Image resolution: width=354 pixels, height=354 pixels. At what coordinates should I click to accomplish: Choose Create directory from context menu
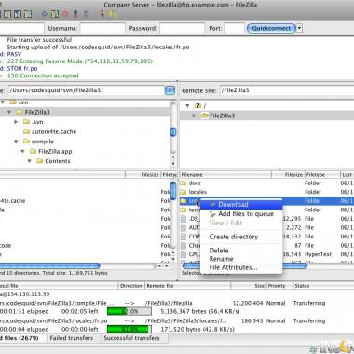click(x=241, y=237)
